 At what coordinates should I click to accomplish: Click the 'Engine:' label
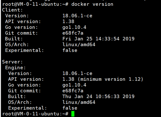pyautogui.click(x=15, y=68)
